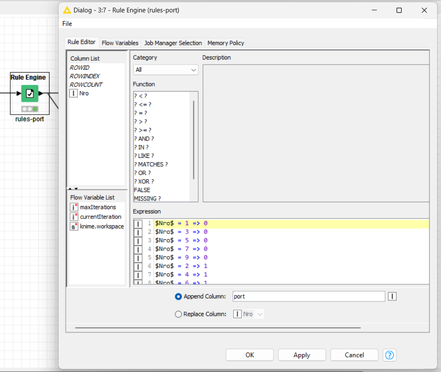Click the Apply button
Screen dimensions: 441x372
pyautogui.click(x=302, y=355)
